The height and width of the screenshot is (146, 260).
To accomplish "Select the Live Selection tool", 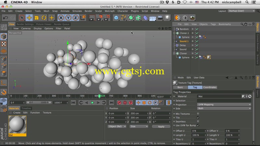I will 22,18.
